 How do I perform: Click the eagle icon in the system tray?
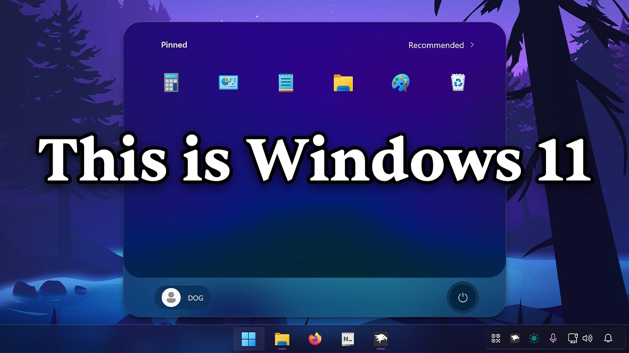(515, 338)
